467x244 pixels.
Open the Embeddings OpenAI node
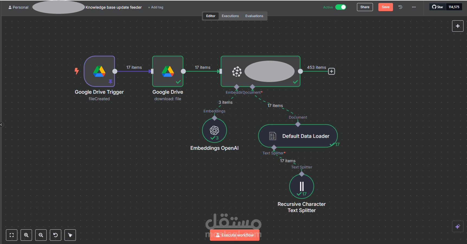tap(214, 131)
